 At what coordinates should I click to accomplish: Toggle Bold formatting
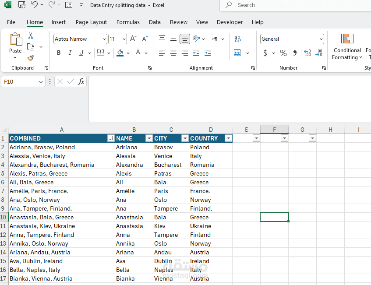(59, 53)
